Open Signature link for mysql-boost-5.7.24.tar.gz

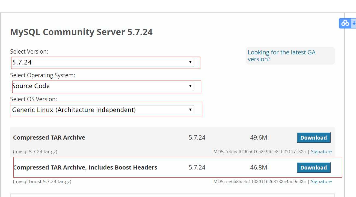[321, 181]
